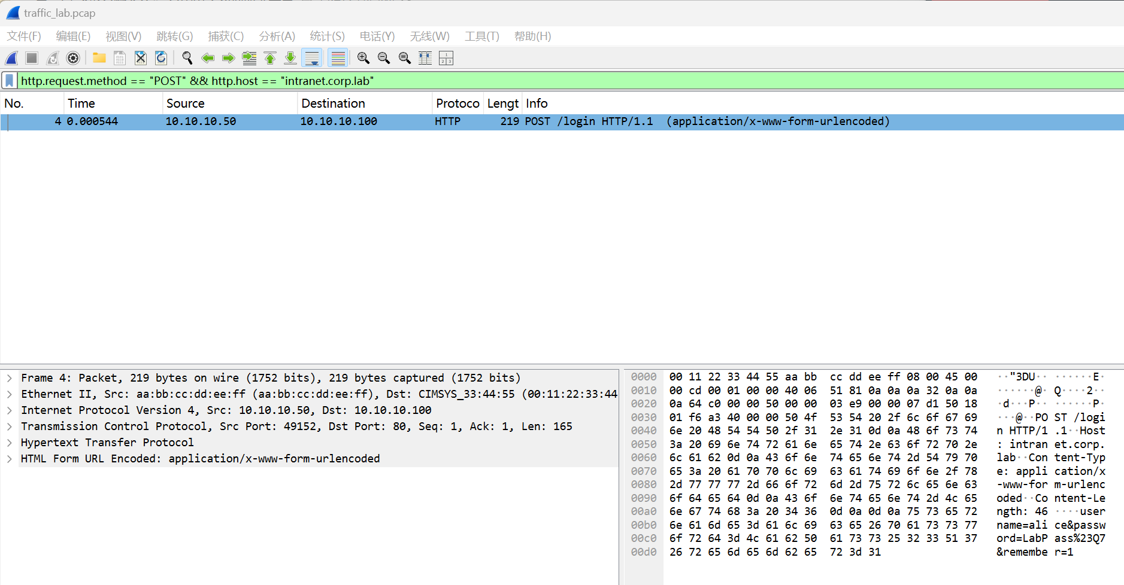Click ASCII text 'ord=LabP ass%23Q7'
The width and height of the screenshot is (1124, 585).
pyautogui.click(x=1051, y=538)
